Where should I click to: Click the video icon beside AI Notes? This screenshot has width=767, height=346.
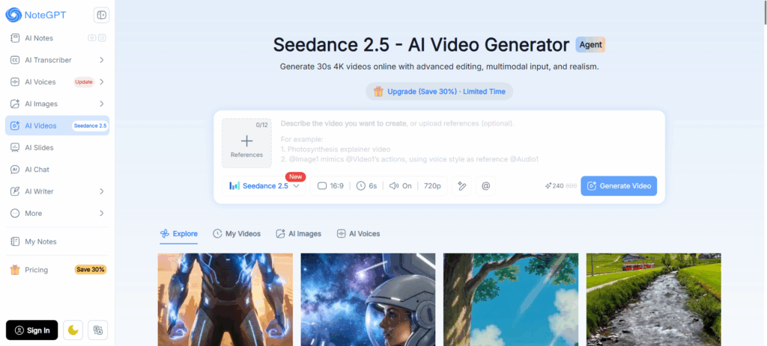pyautogui.click(x=92, y=38)
